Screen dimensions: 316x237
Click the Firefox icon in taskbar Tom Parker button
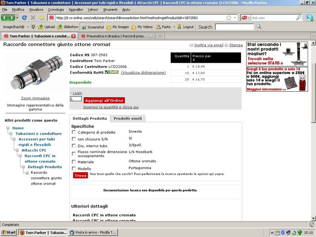[x=22, y=233]
